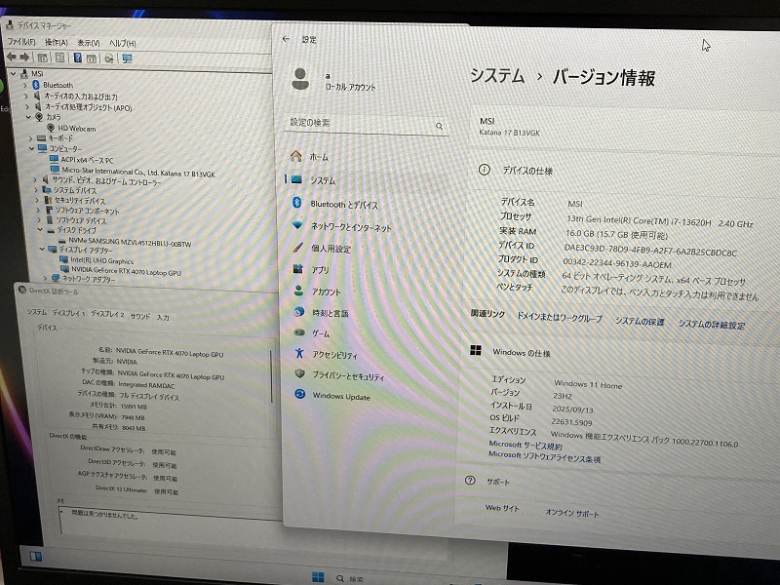This screenshot has width=780, height=585.
Task: Open システムの保護 link
Action: 640,321
